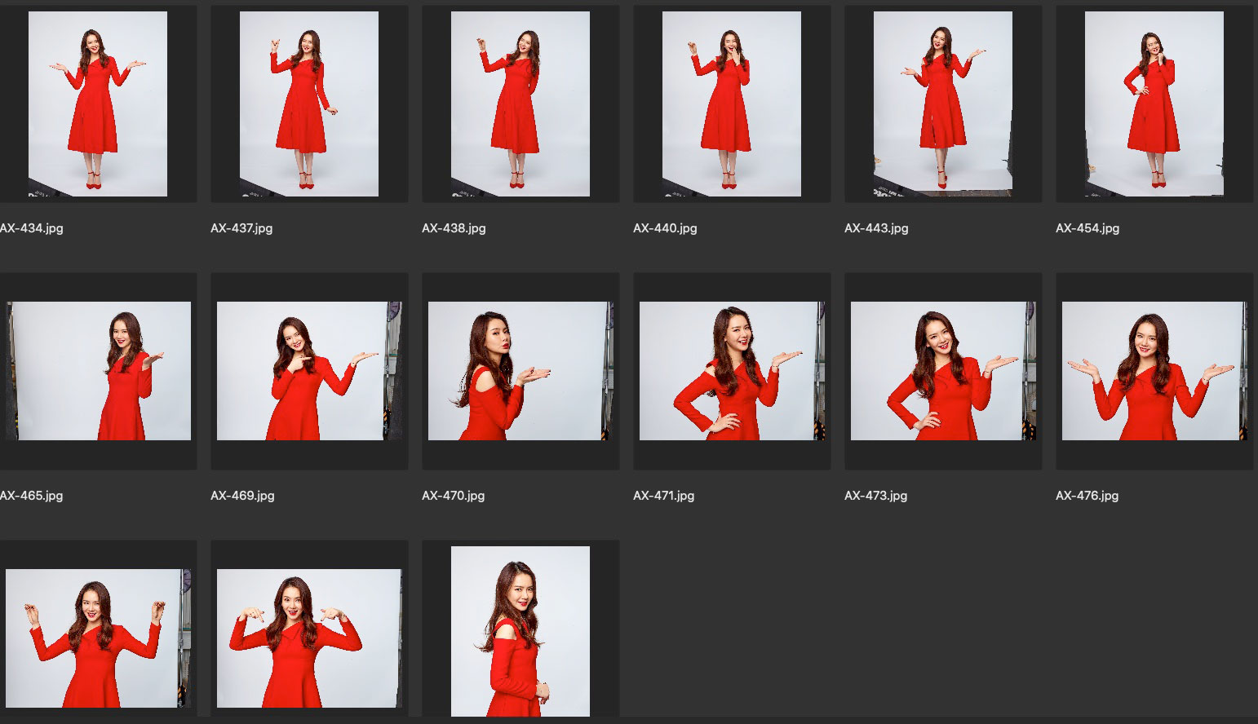Choose the AX-443.jpg photo thumbnail
1258x724 pixels.
tap(942, 104)
